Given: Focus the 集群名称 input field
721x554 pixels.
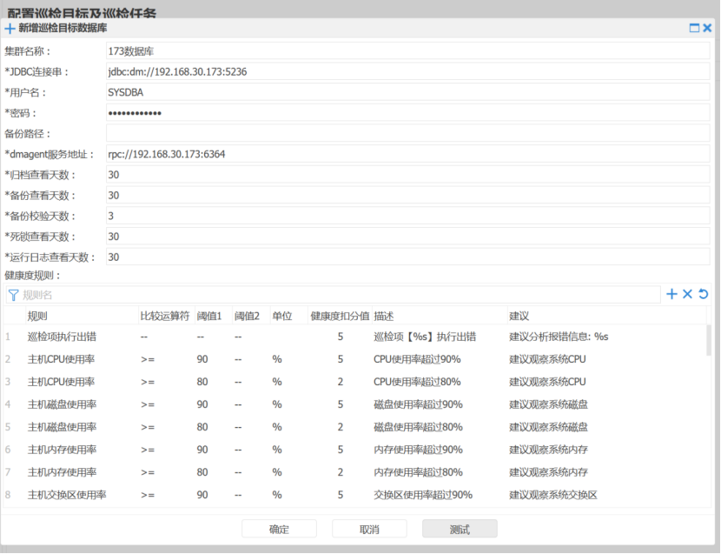Looking at the screenshot, I should 408,51.
